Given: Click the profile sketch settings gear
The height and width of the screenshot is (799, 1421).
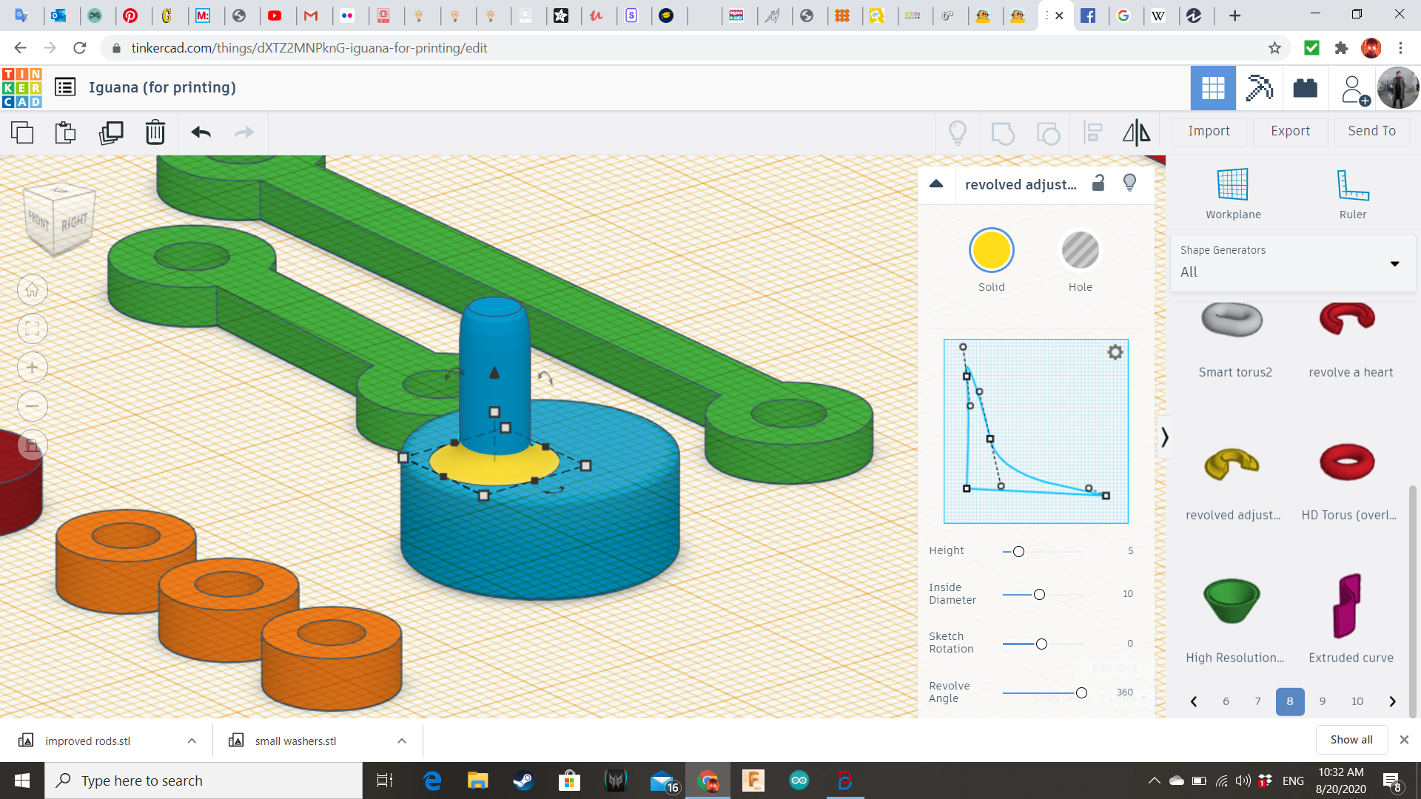Looking at the screenshot, I should (x=1115, y=352).
